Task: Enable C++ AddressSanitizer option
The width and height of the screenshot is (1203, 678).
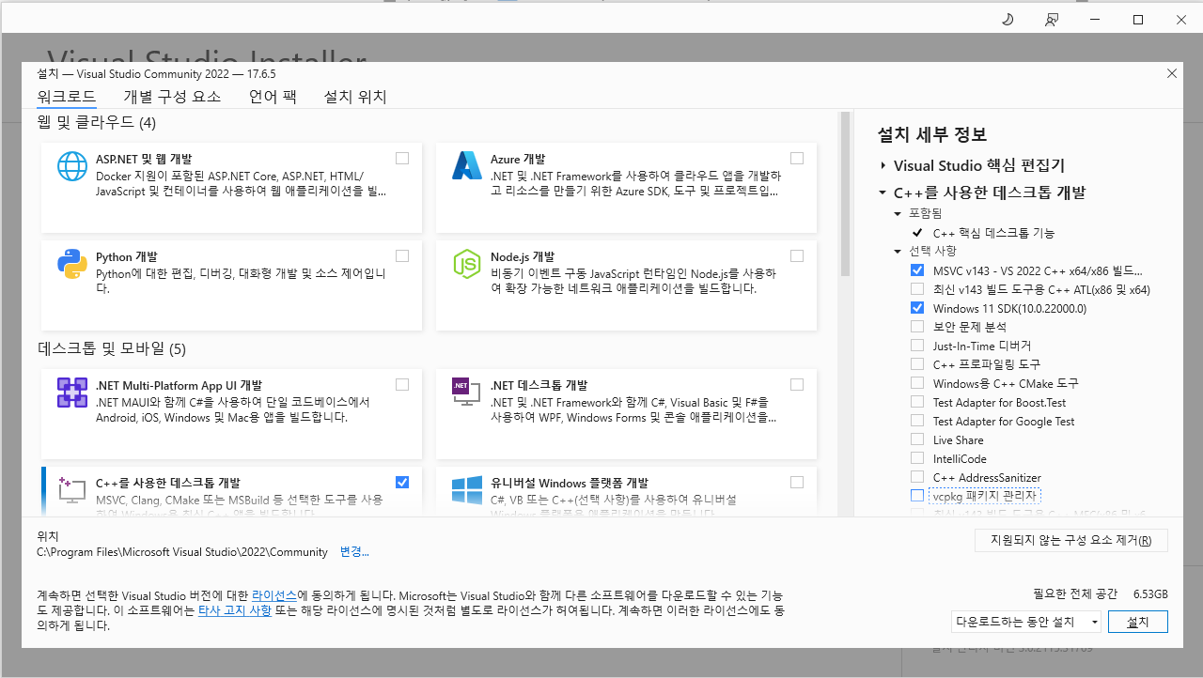Action: 917,477
